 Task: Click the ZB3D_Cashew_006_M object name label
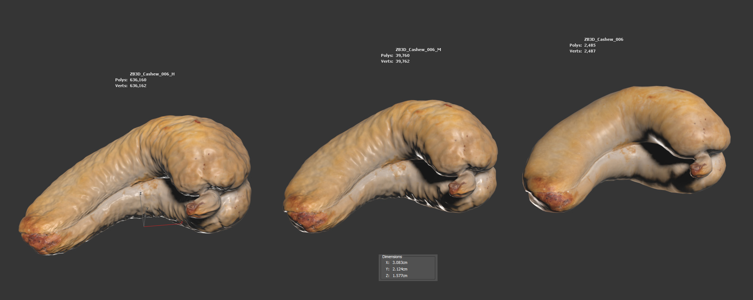(x=418, y=50)
